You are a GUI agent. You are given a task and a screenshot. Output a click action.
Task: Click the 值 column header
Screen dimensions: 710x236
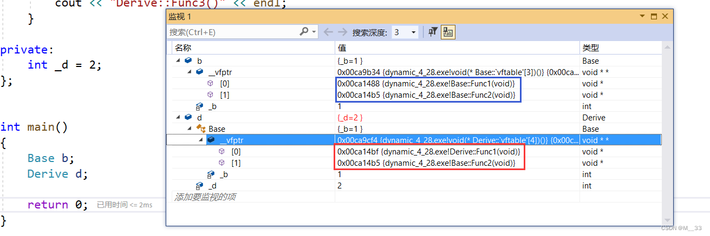click(342, 48)
